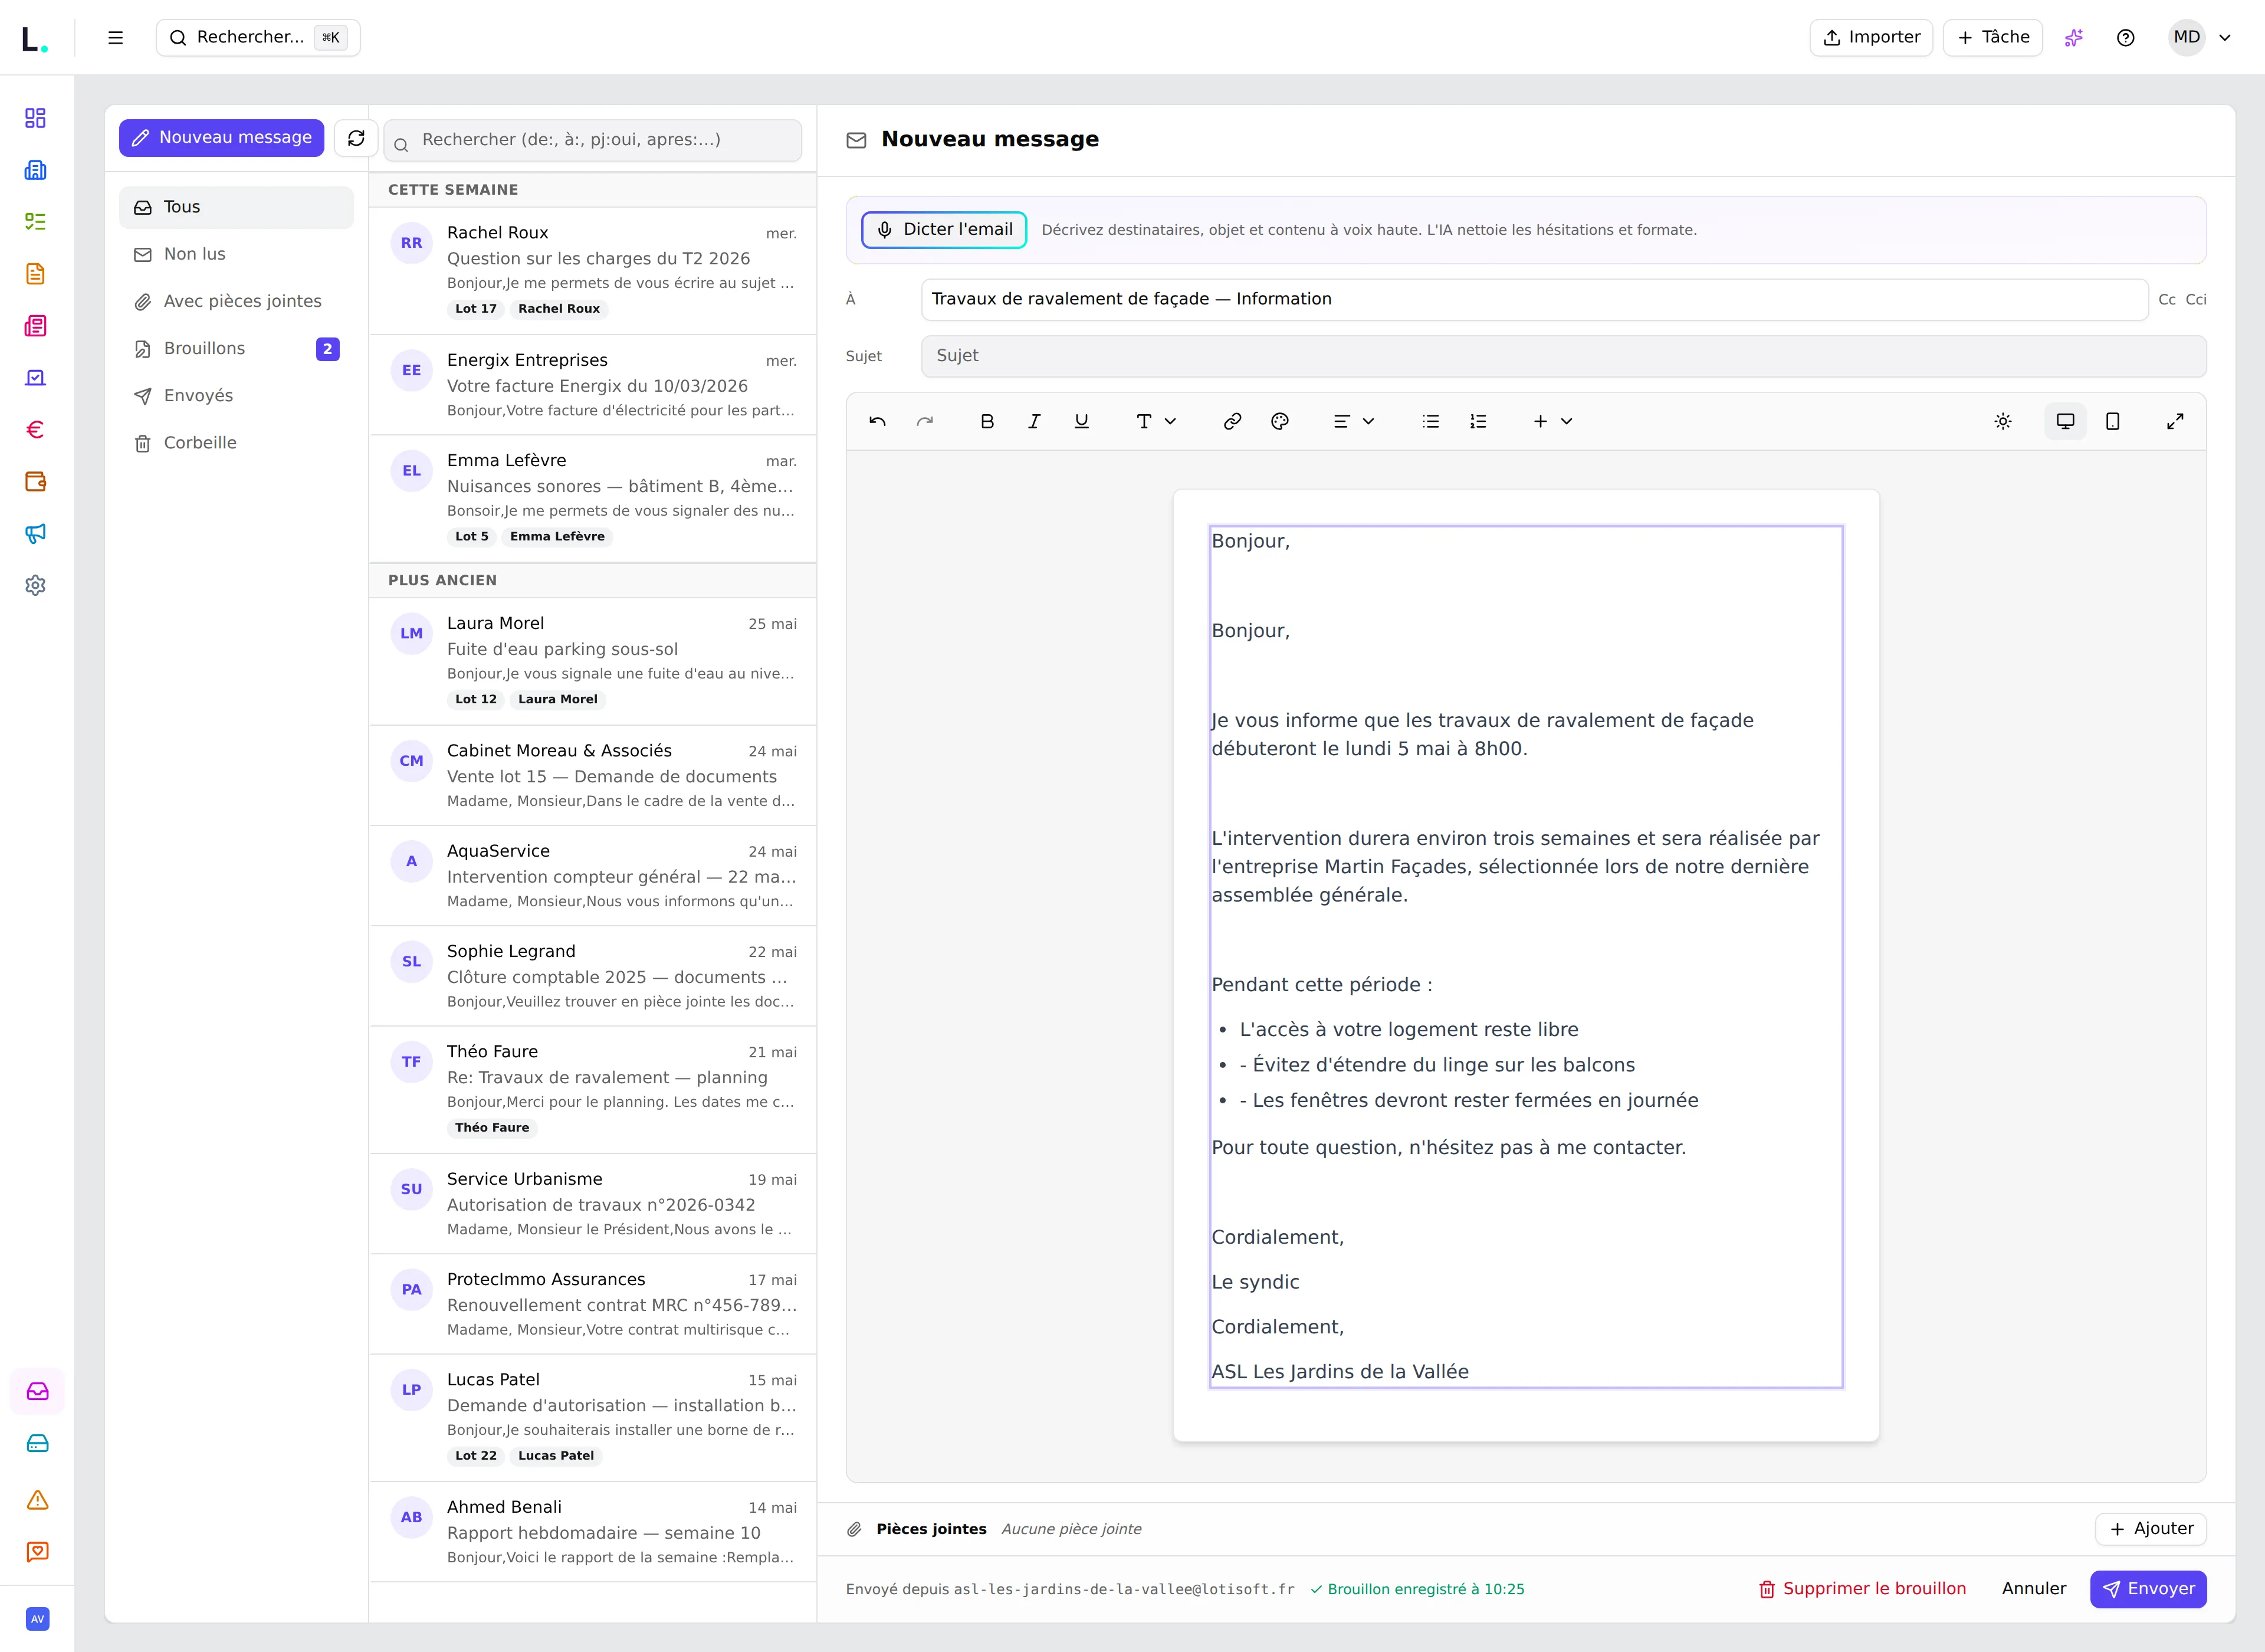Focus the mail search filter field
This screenshot has width=2265, height=1652.
point(593,141)
